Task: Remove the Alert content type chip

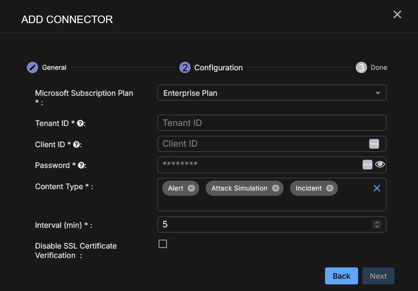Action: click(x=191, y=188)
